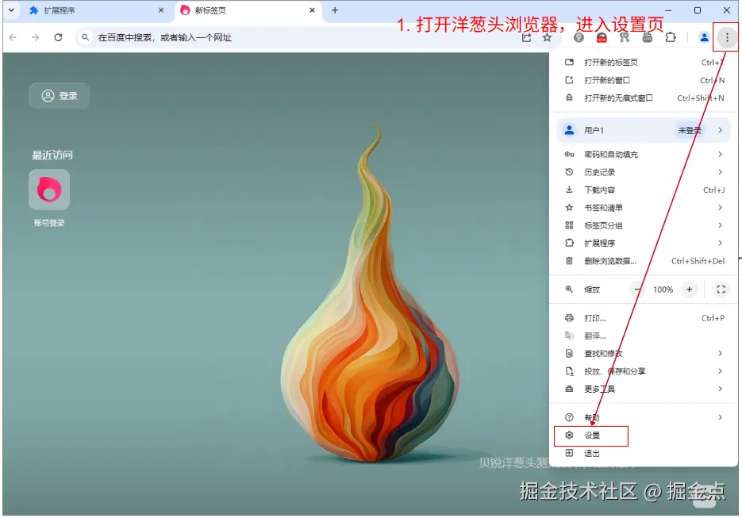The image size is (742, 518).
Task: Click the 登录 button on the page
Action: [x=59, y=95]
